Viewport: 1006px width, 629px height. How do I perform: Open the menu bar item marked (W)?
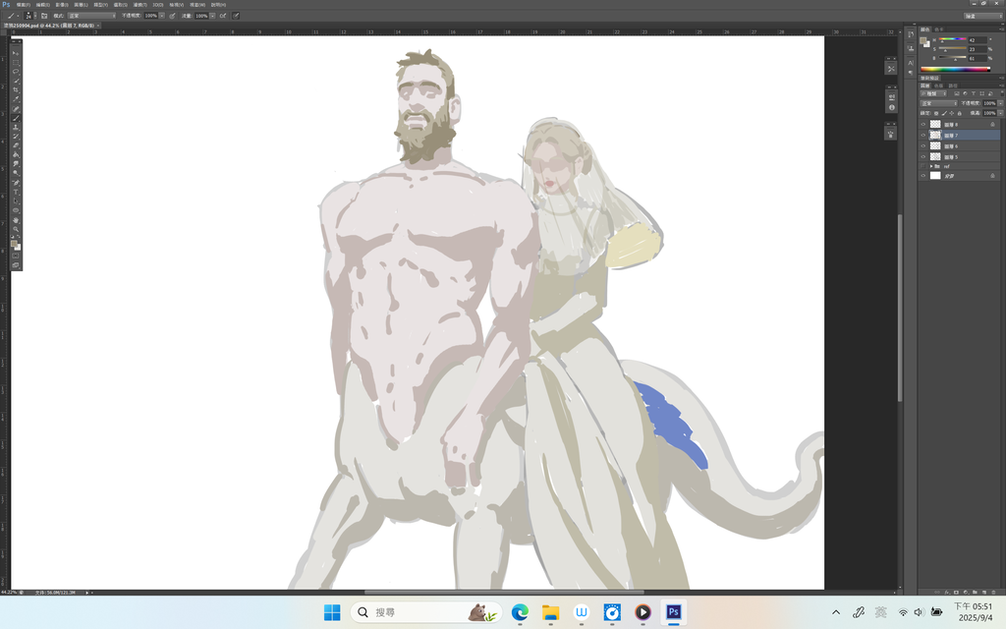[196, 5]
